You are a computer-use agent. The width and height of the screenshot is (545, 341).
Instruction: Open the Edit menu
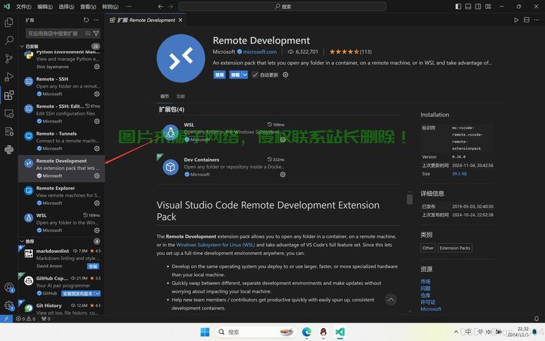(x=45, y=7)
